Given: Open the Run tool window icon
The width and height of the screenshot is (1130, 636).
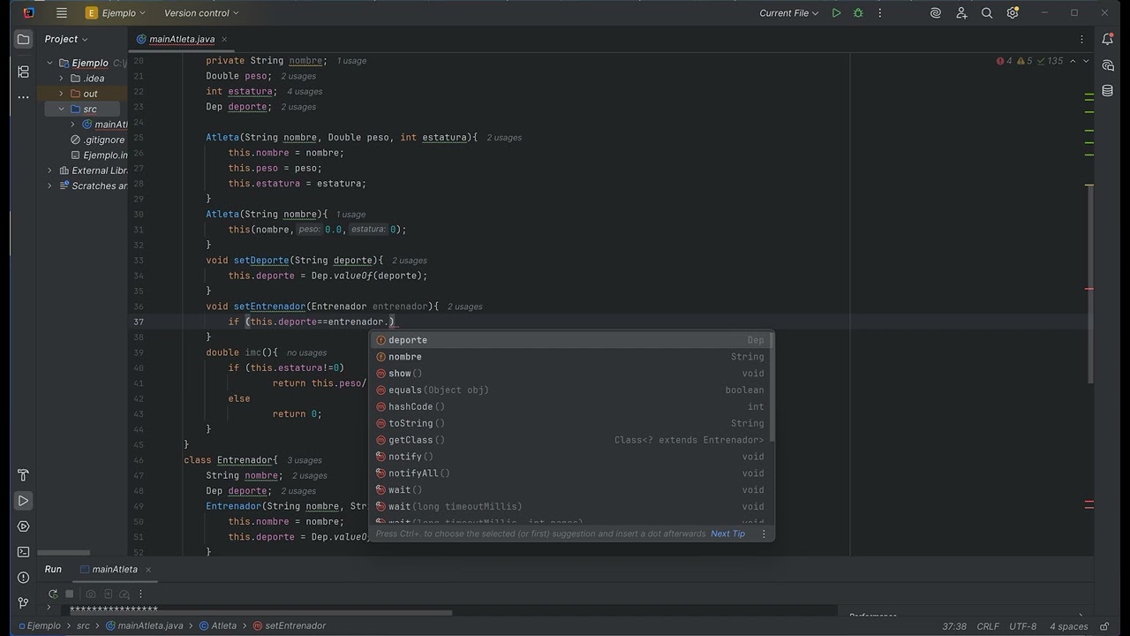Looking at the screenshot, I should 23,501.
